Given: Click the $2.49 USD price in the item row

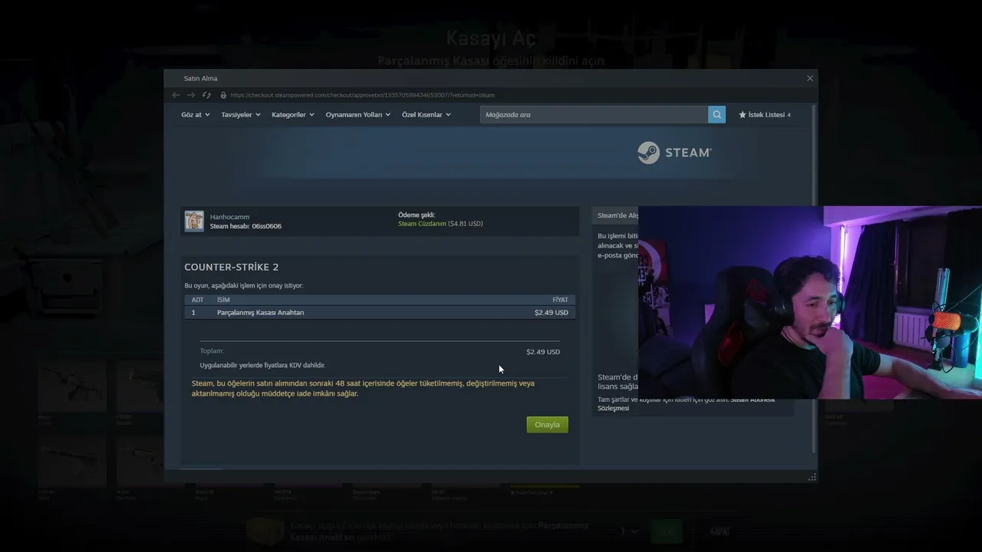Looking at the screenshot, I should tap(552, 313).
